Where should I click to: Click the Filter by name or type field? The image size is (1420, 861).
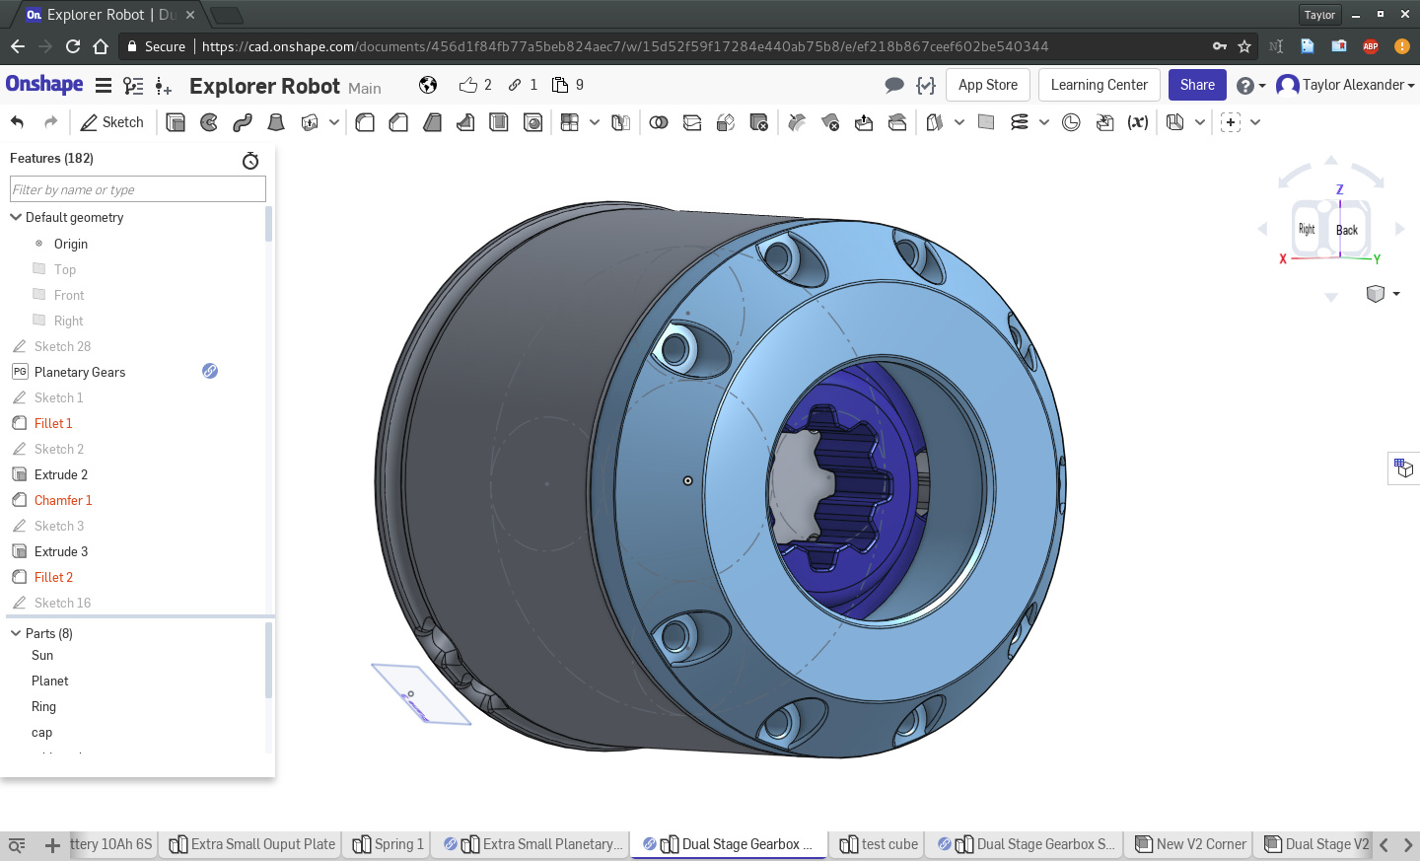click(138, 189)
